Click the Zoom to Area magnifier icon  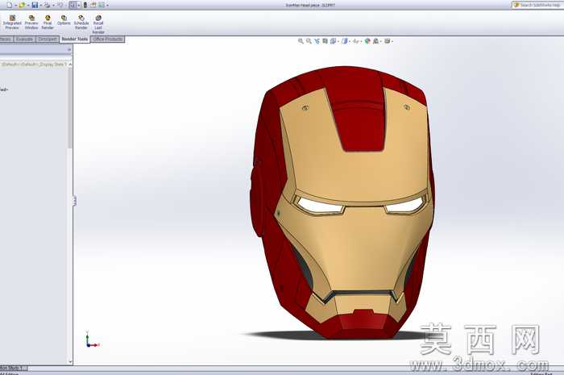pos(309,41)
